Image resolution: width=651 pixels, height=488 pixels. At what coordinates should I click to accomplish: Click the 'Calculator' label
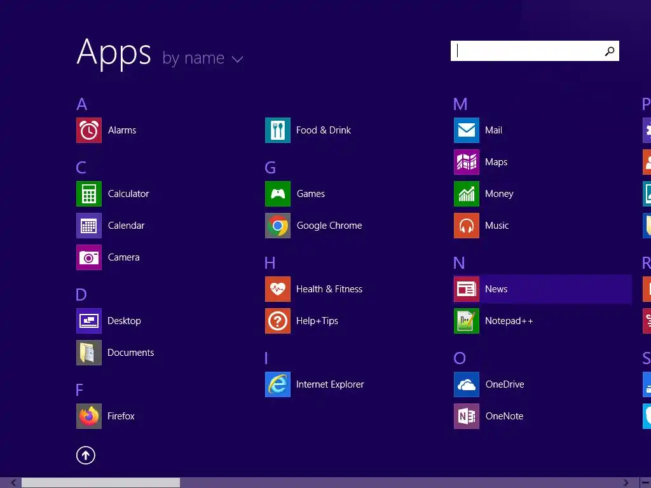(x=128, y=194)
